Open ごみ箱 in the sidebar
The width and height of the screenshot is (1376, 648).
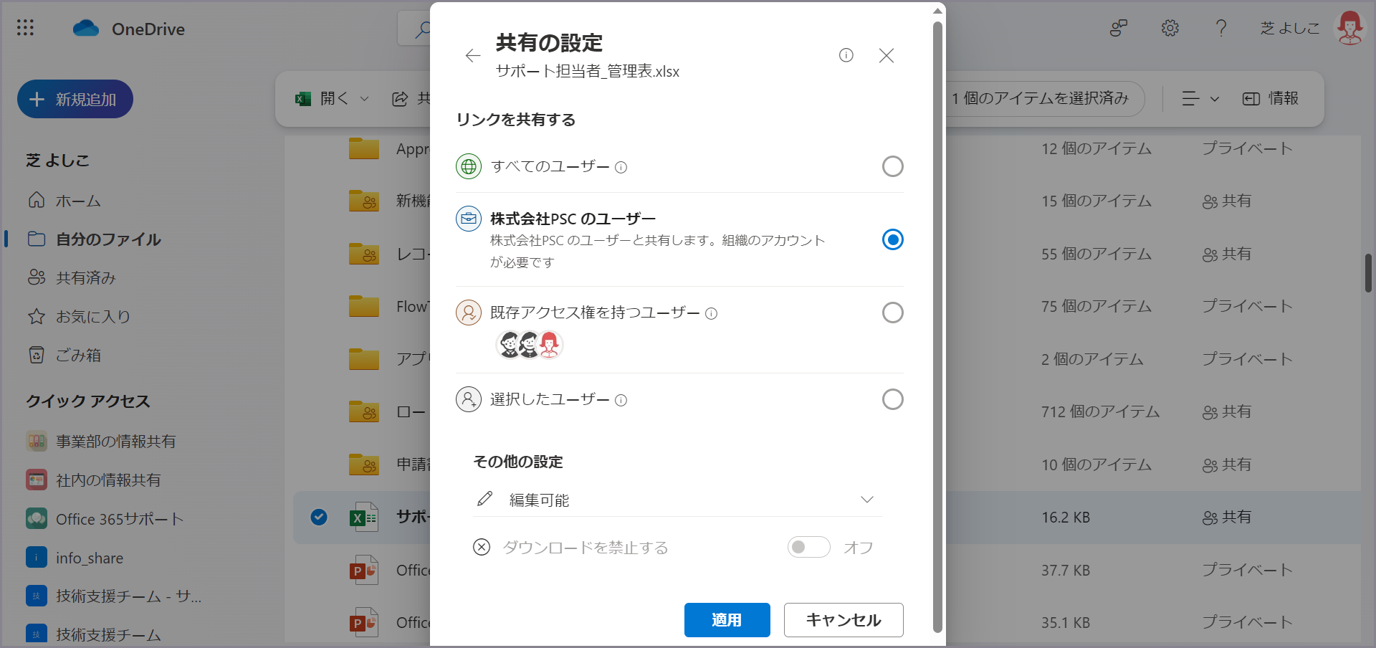tap(64, 355)
